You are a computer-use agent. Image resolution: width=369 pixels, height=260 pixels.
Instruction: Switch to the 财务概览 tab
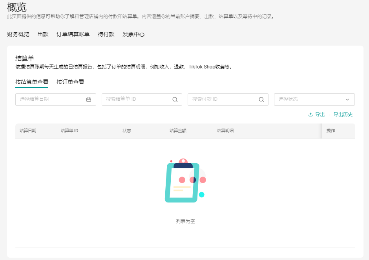(18, 34)
